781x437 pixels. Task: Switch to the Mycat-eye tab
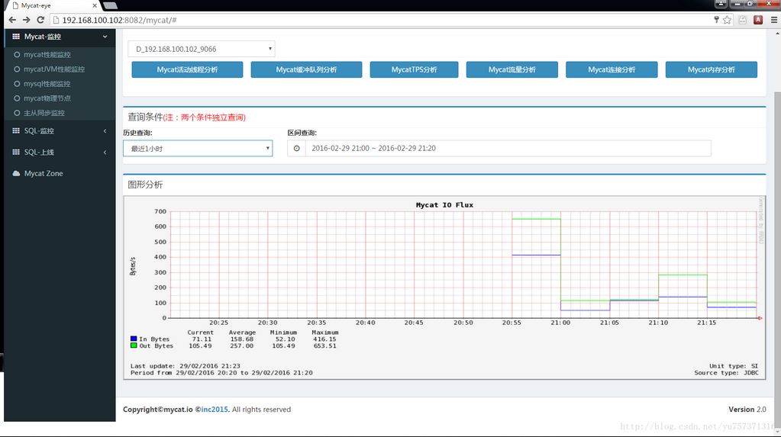point(53,5)
